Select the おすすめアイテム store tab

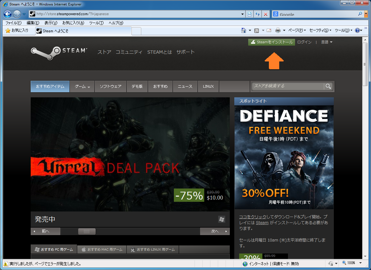[50, 86]
